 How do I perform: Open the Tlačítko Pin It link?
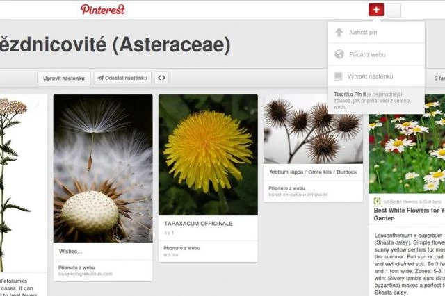pos(350,94)
